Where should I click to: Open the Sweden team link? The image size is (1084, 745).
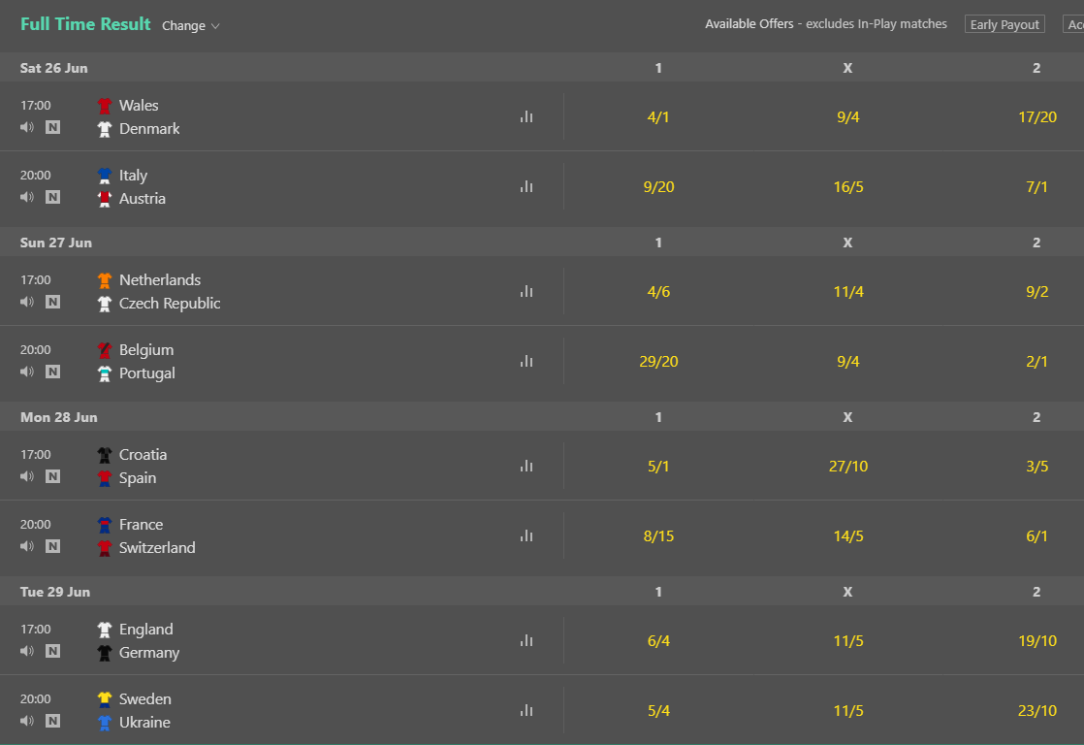[145, 699]
